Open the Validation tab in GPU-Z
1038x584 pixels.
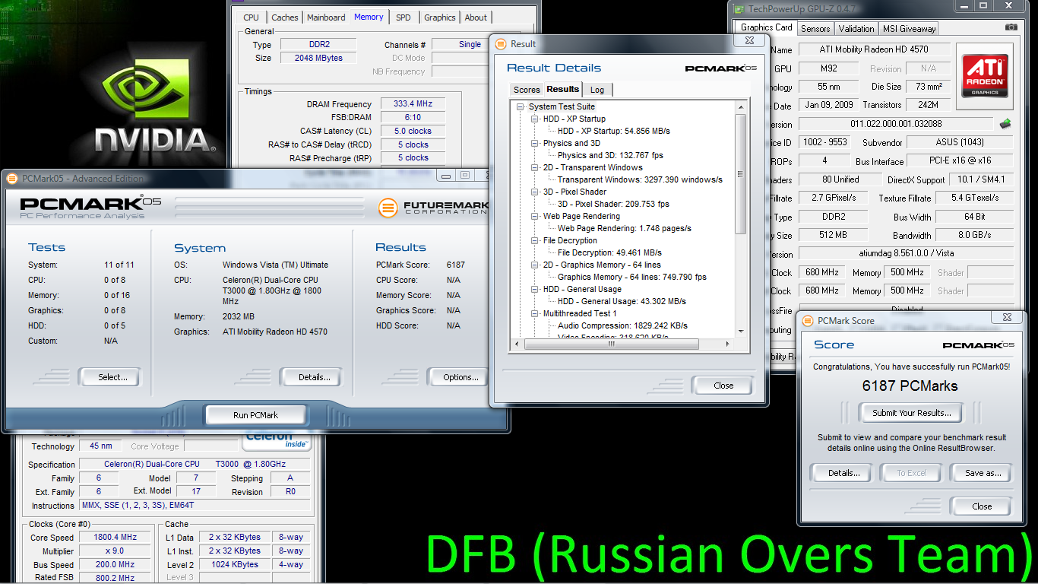(856, 29)
